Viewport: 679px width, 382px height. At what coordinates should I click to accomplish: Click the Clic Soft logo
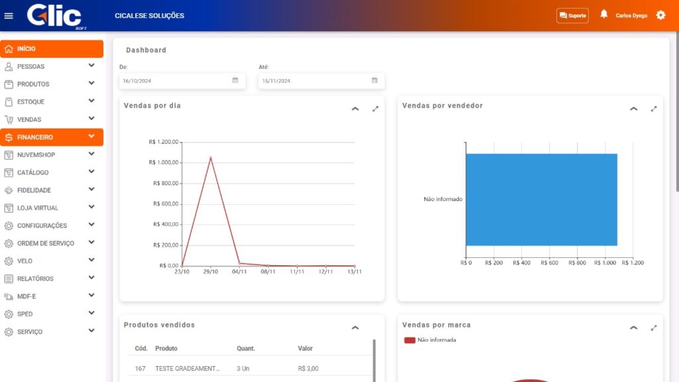click(x=54, y=16)
